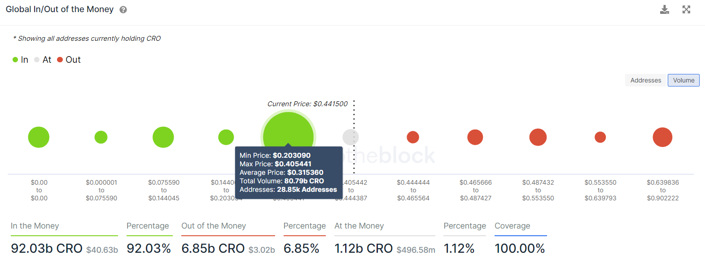Select the gray At the Money bubble
This screenshot has width=705, height=268.
point(350,137)
